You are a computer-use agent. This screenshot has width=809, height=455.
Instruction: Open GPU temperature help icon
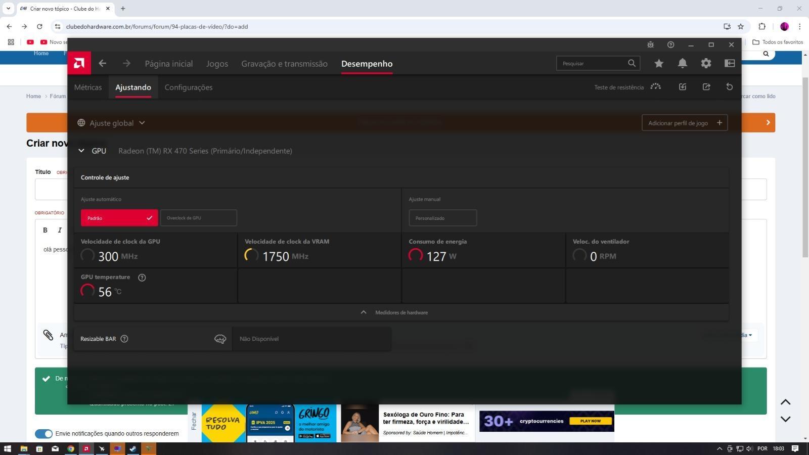coord(142,277)
